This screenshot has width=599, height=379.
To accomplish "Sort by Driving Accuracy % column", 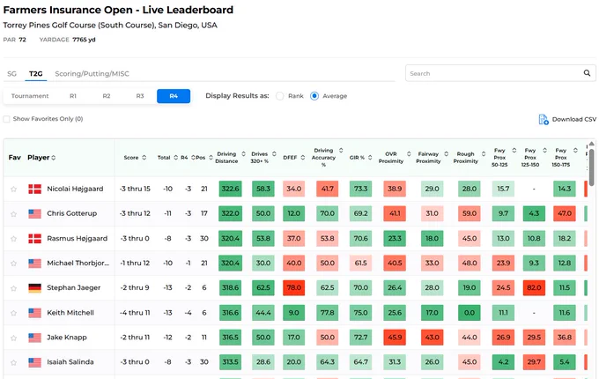I will click(341, 150).
